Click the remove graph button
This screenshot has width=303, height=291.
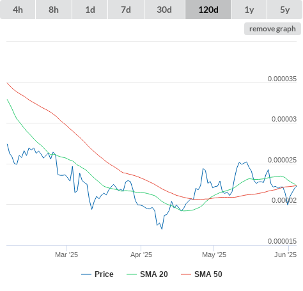(x=272, y=29)
